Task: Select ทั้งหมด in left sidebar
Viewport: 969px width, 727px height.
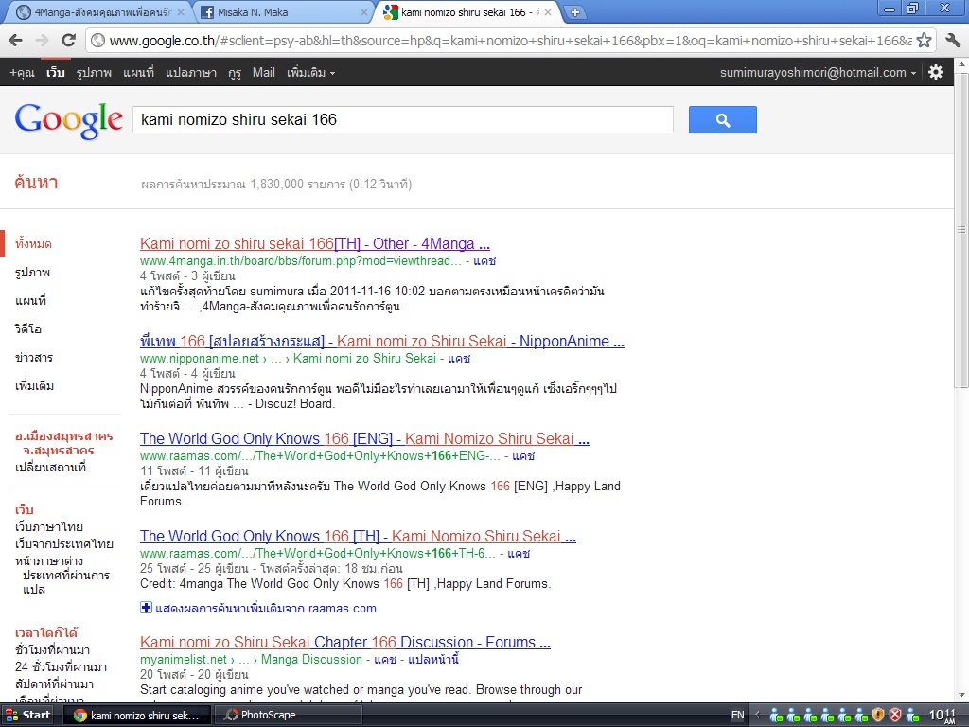Action: (x=33, y=243)
